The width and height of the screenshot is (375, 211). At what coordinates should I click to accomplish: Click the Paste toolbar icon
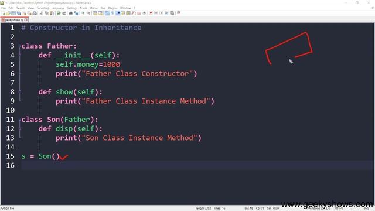[x=52, y=13]
